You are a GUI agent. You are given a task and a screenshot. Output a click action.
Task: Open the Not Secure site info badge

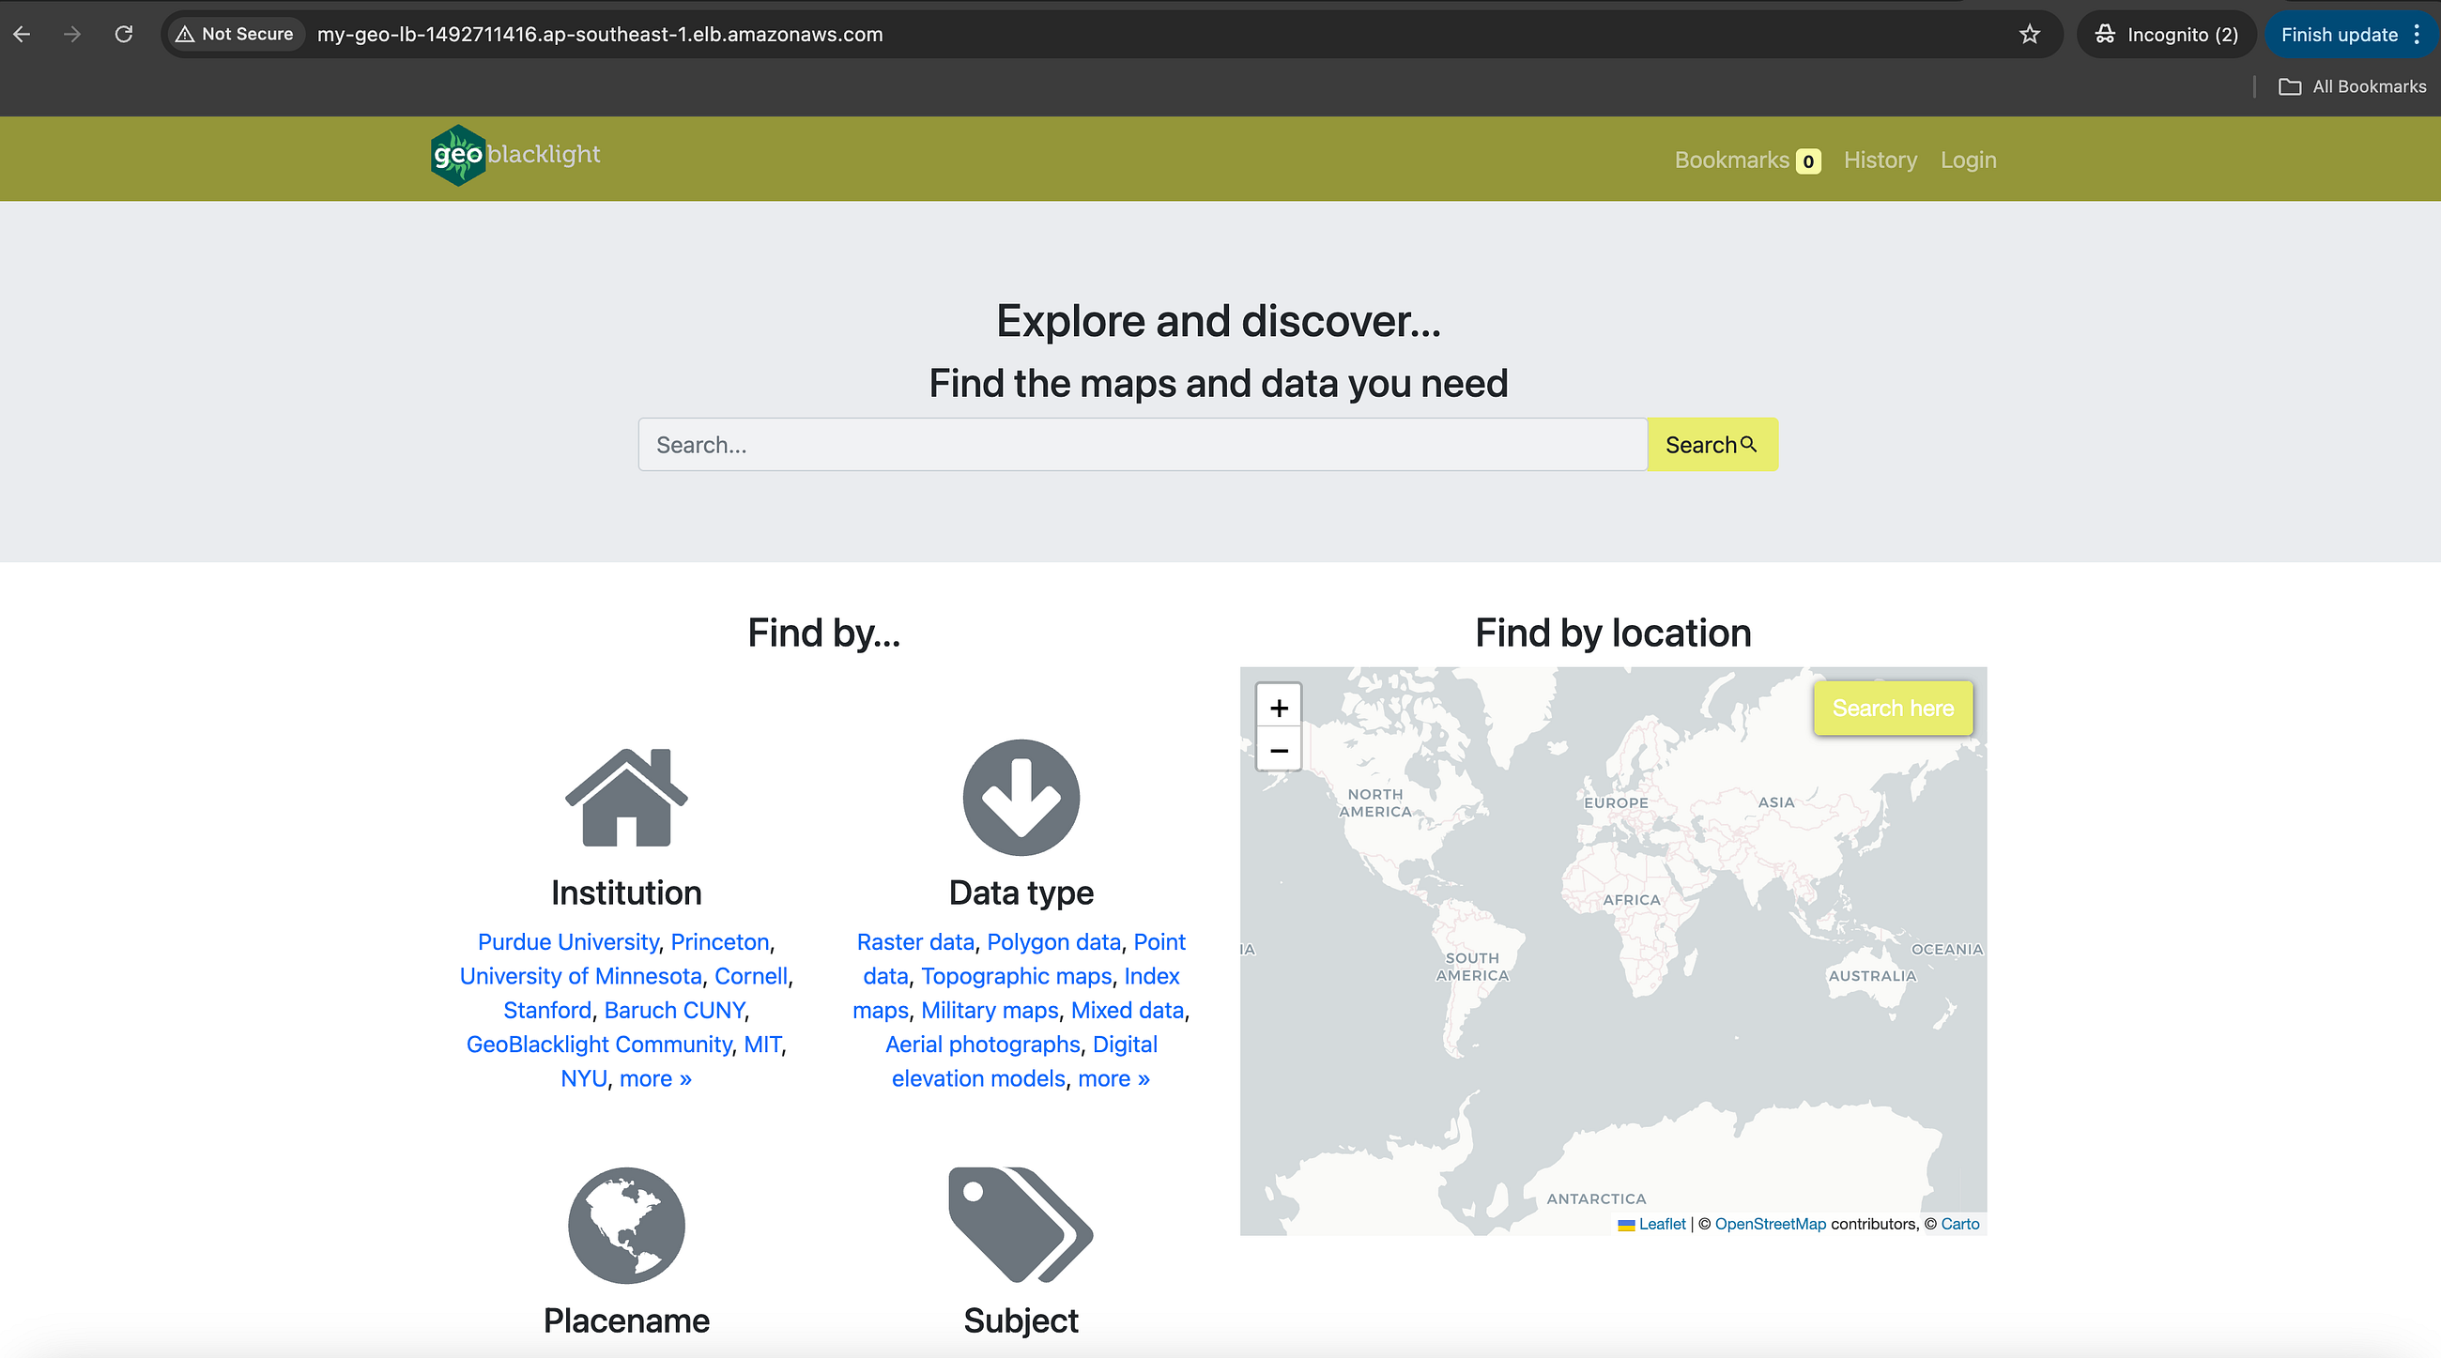pyautogui.click(x=235, y=34)
